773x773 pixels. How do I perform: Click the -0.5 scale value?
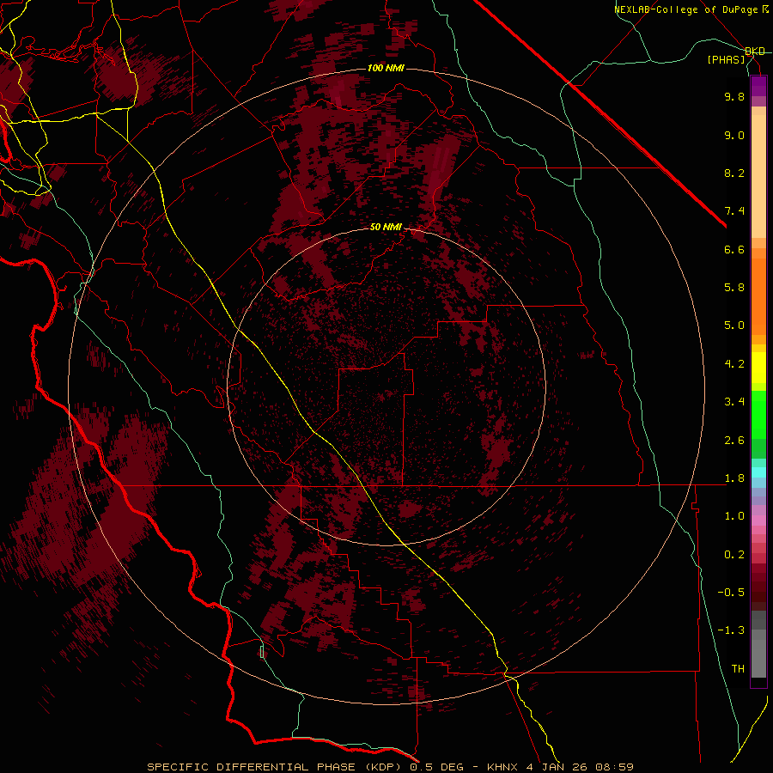[x=731, y=593]
